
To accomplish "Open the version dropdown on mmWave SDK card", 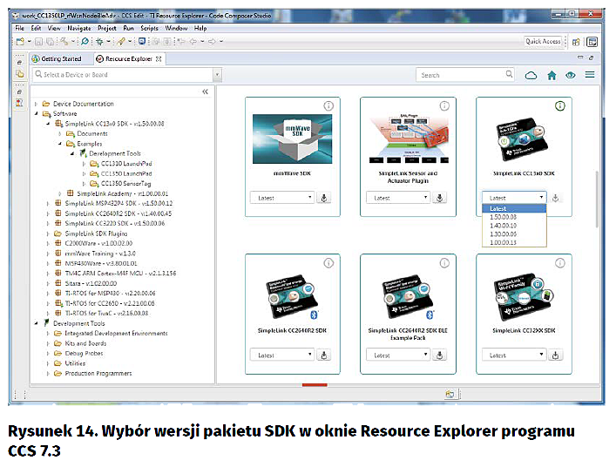I will point(282,198).
